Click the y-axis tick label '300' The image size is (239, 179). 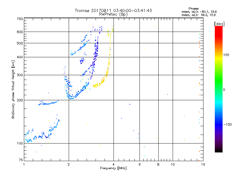[20, 75]
